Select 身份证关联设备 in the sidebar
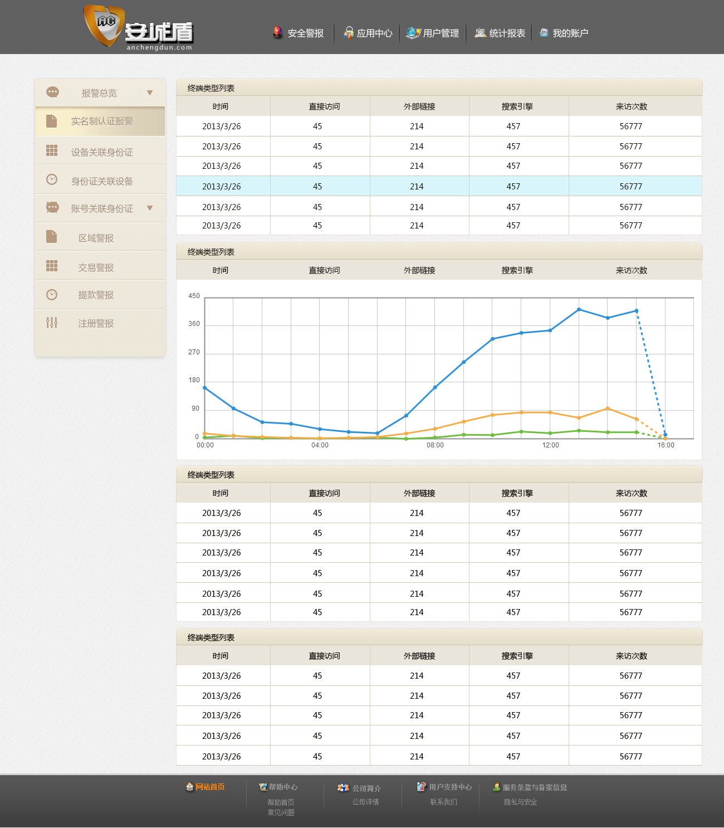724x828 pixels. coord(100,180)
